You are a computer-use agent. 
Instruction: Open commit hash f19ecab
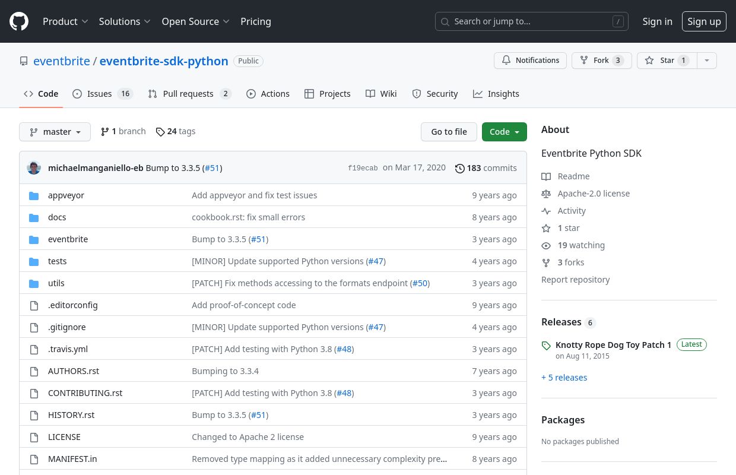click(x=363, y=168)
